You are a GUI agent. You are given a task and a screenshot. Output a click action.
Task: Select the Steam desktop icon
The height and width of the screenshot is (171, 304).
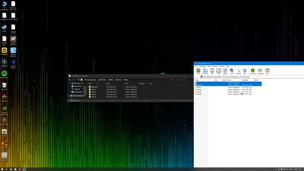tap(4, 28)
